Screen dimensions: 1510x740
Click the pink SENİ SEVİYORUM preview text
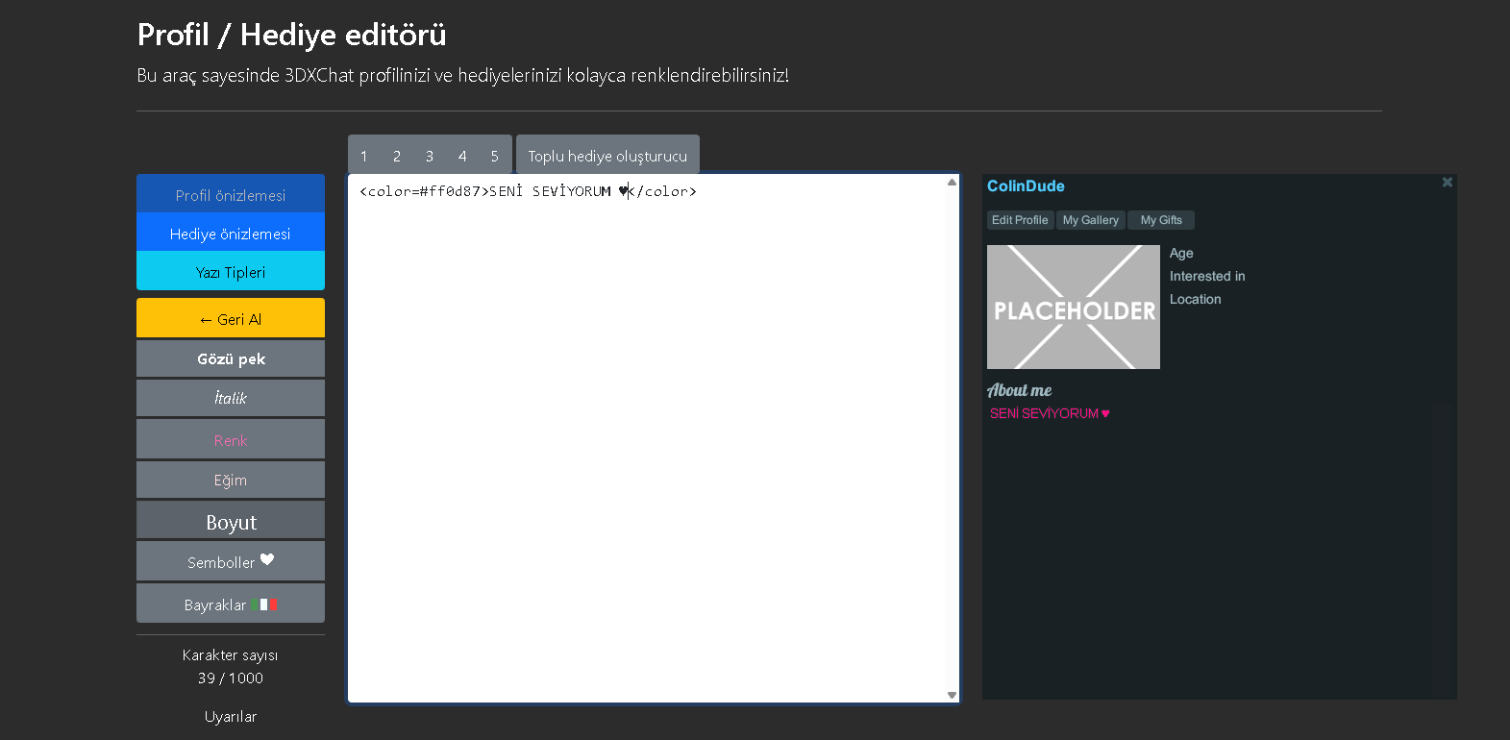pyautogui.click(x=1050, y=413)
